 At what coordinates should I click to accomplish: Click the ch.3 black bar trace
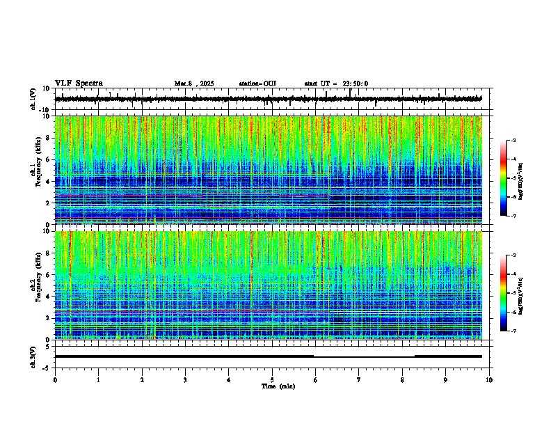tap(269, 356)
